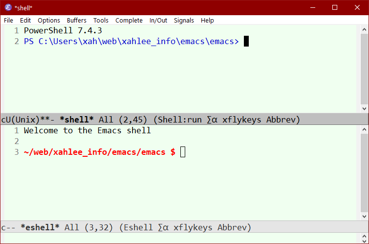Image resolution: width=369 pixels, height=244 pixels.
Task: Click Abbrev minor mode in shell mode line
Action: pyautogui.click(x=281, y=120)
